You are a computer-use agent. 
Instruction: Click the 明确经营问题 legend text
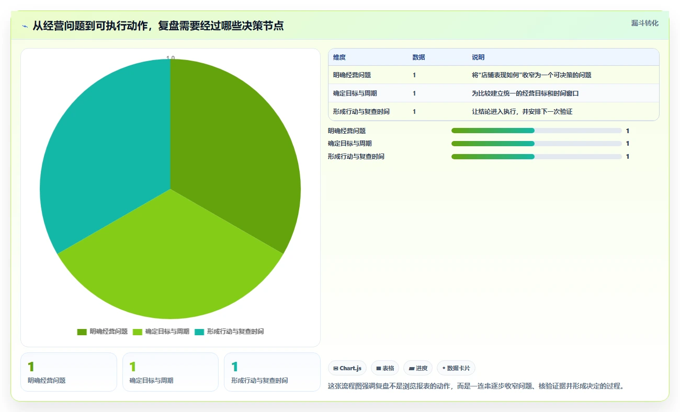[109, 332]
